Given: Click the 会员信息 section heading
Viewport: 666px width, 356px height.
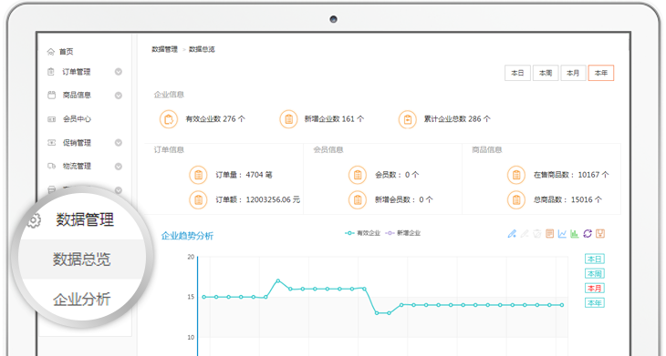Looking at the screenshot, I should click(x=328, y=149).
